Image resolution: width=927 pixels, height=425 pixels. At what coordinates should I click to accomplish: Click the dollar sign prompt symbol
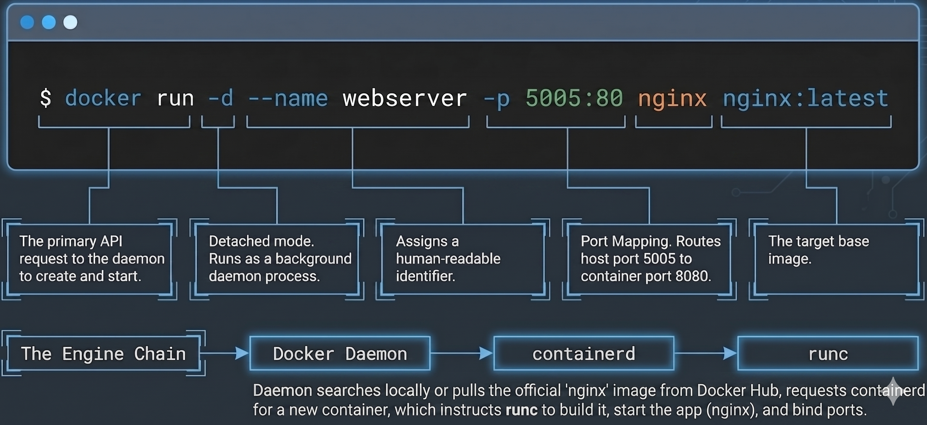(x=46, y=98)
